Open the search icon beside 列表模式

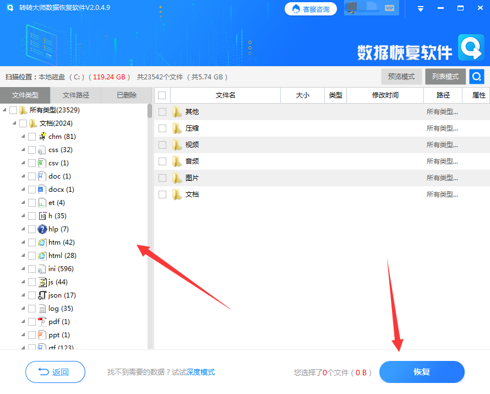click(x=476, y=77)
